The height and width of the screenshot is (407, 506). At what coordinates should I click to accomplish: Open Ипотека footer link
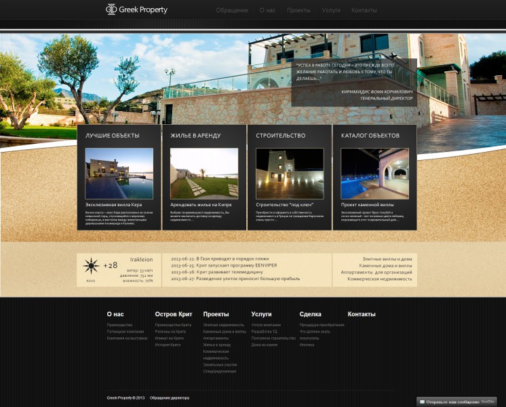click(x=307, y=345)
